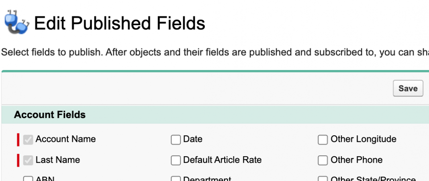The image size is (429, 181).
Task: Click the Last Name label text
Action: coord(57,160)
